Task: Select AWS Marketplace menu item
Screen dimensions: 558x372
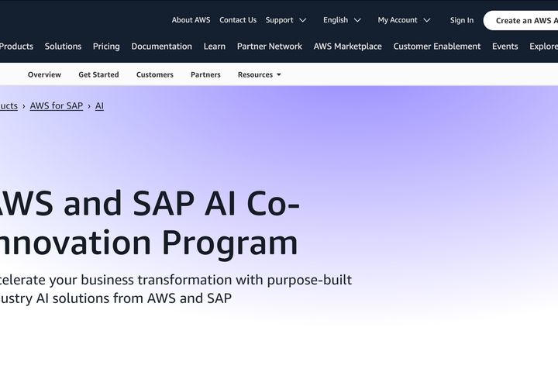Action: click(347, 46)
